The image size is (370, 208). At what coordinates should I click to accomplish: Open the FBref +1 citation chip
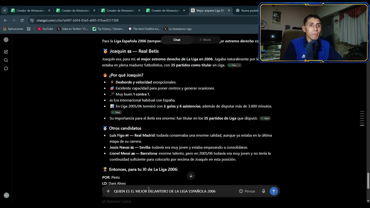pyautogui.click(x=234, y=65)
